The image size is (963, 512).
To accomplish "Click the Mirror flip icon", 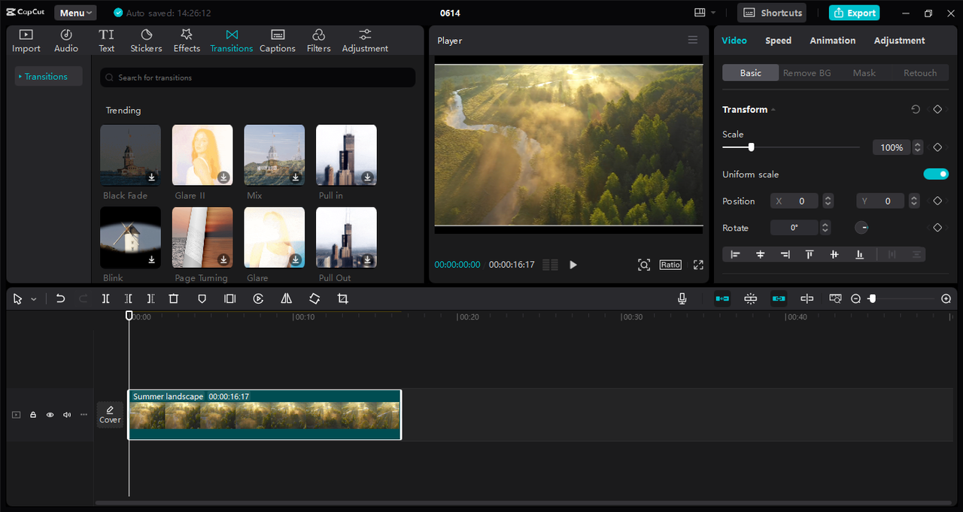I will pyautogui.click(x=286, y=298).
